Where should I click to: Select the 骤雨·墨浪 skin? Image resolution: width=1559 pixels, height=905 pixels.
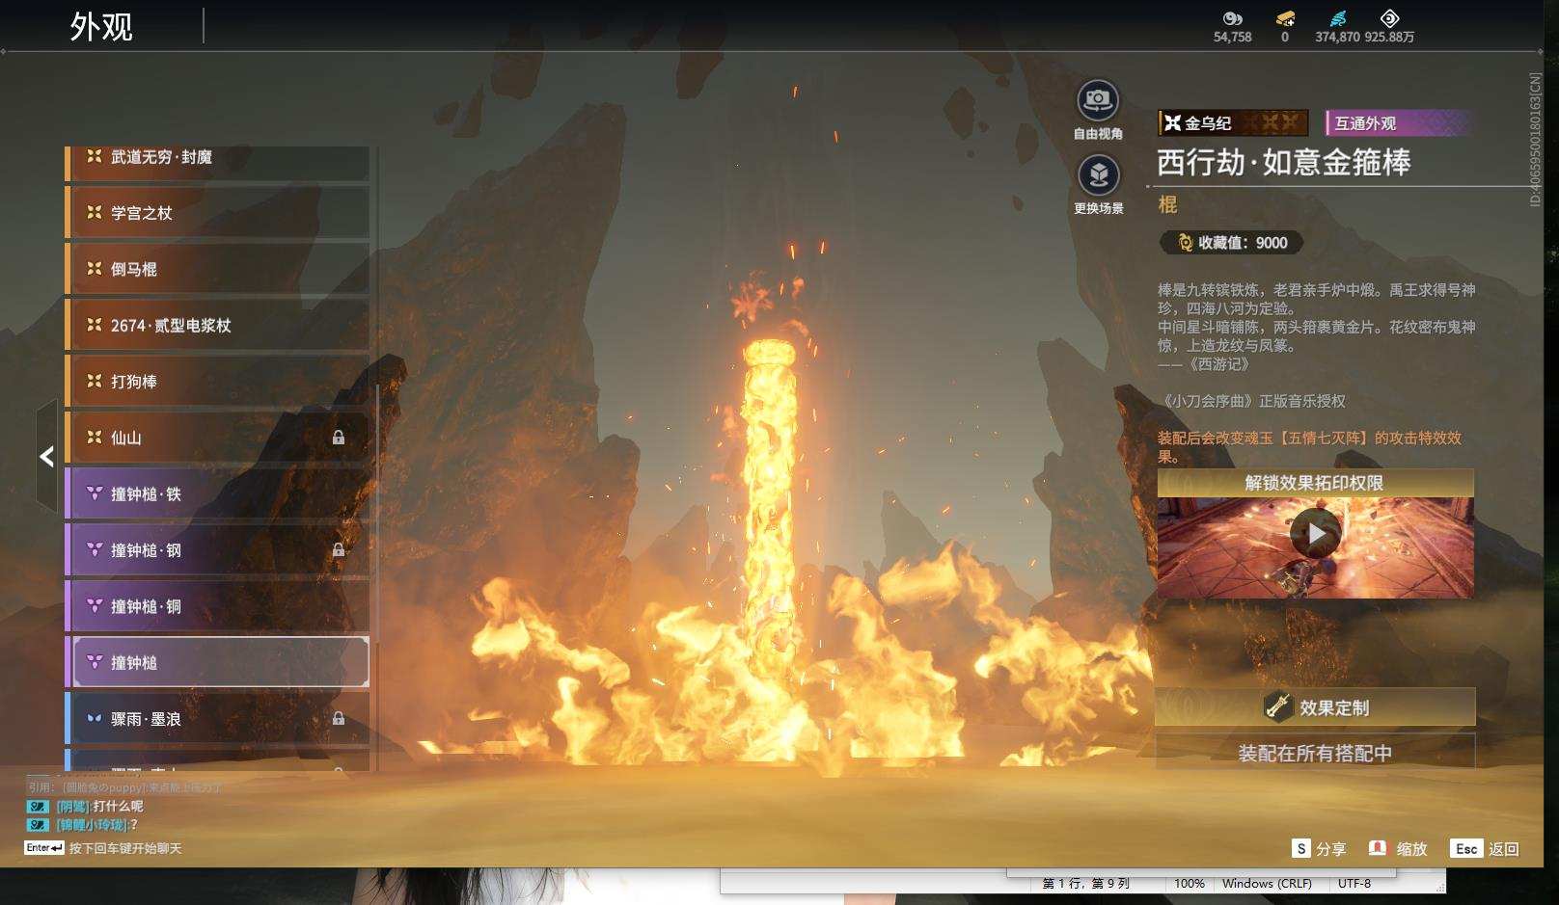(x=217, y=719)
